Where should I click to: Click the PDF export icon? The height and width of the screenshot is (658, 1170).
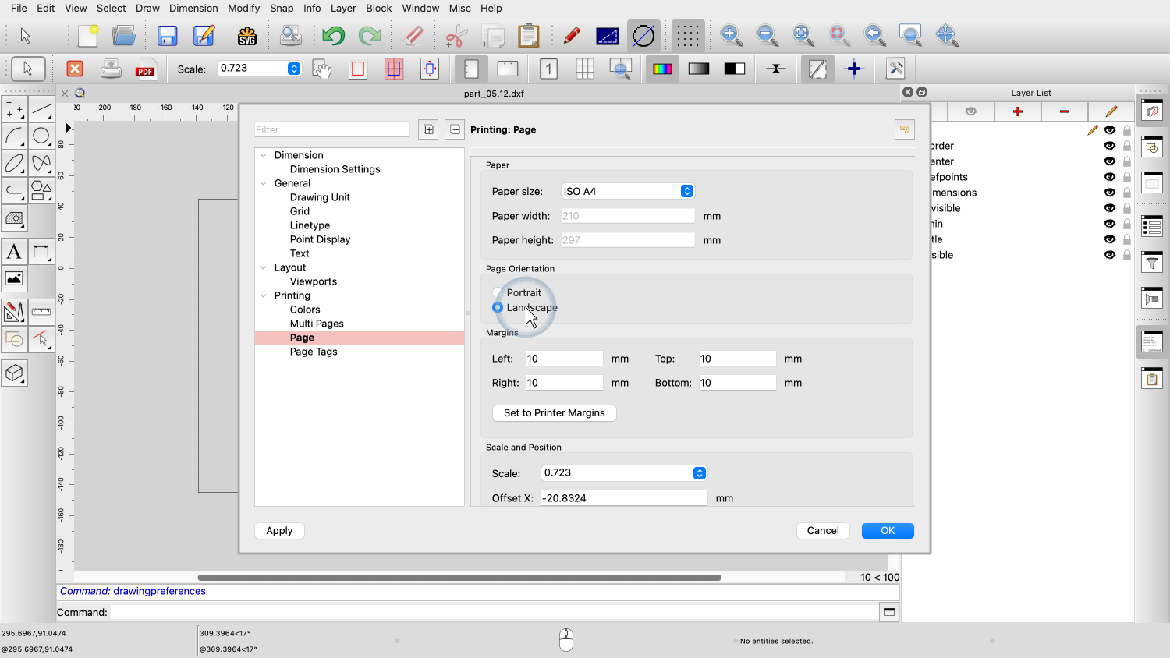click(145, 69)
